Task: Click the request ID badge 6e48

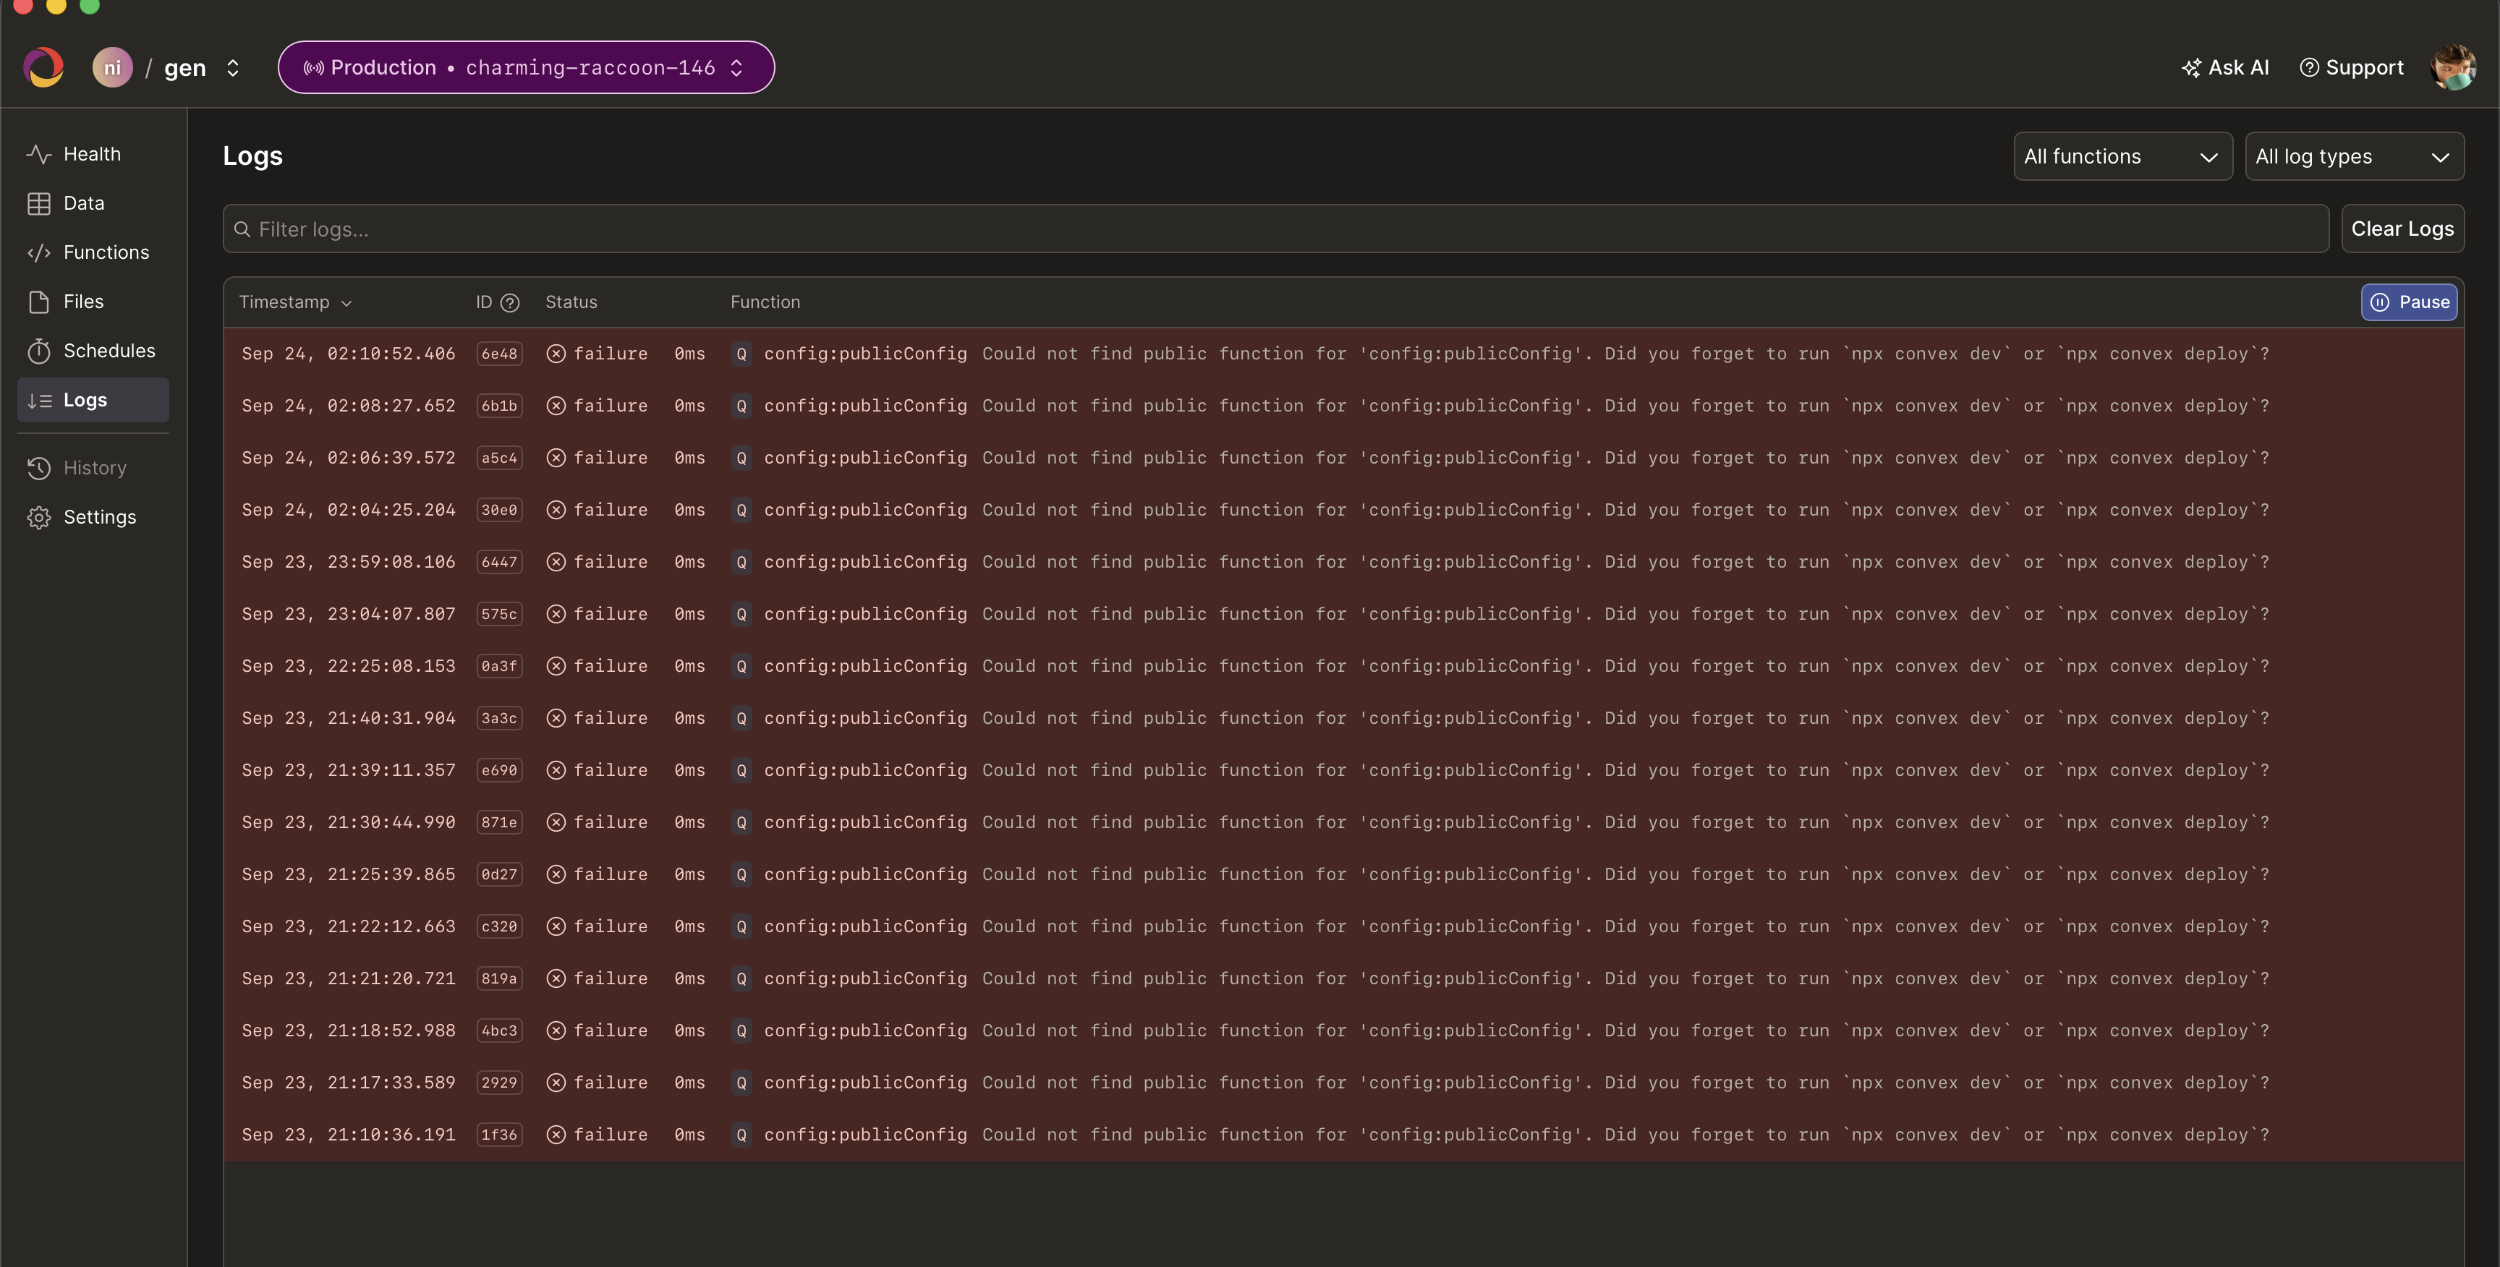Action: click(x=499, y=353)
